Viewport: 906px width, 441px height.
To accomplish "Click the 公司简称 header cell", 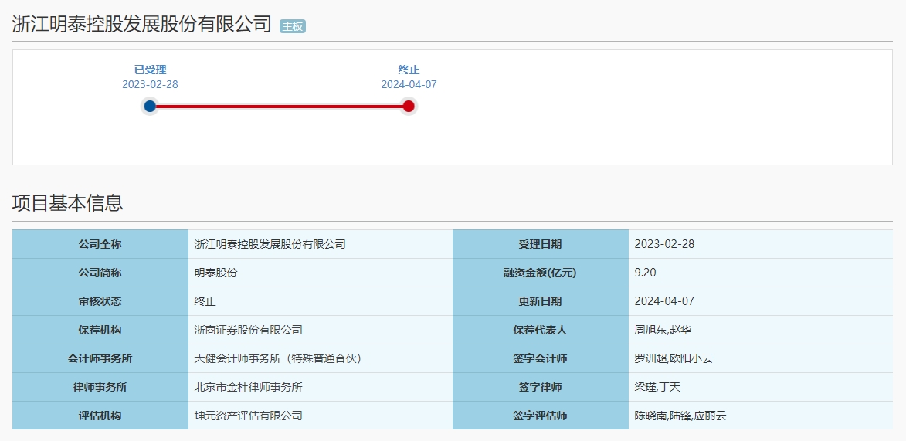I will (x=100, y=273).
